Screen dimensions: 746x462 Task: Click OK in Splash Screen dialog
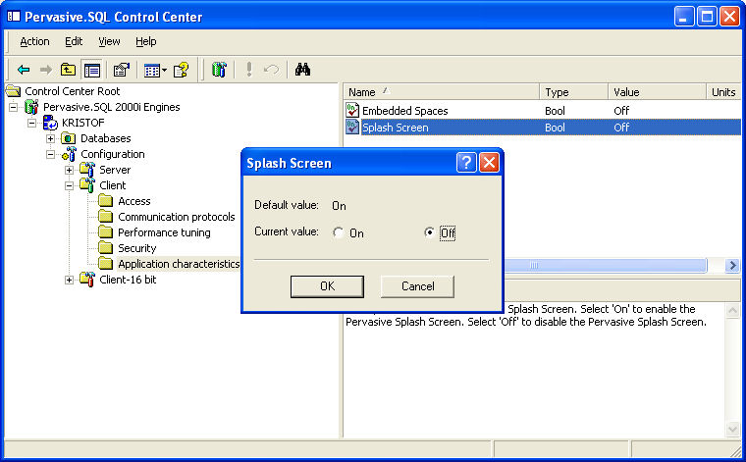click(327, 286)
